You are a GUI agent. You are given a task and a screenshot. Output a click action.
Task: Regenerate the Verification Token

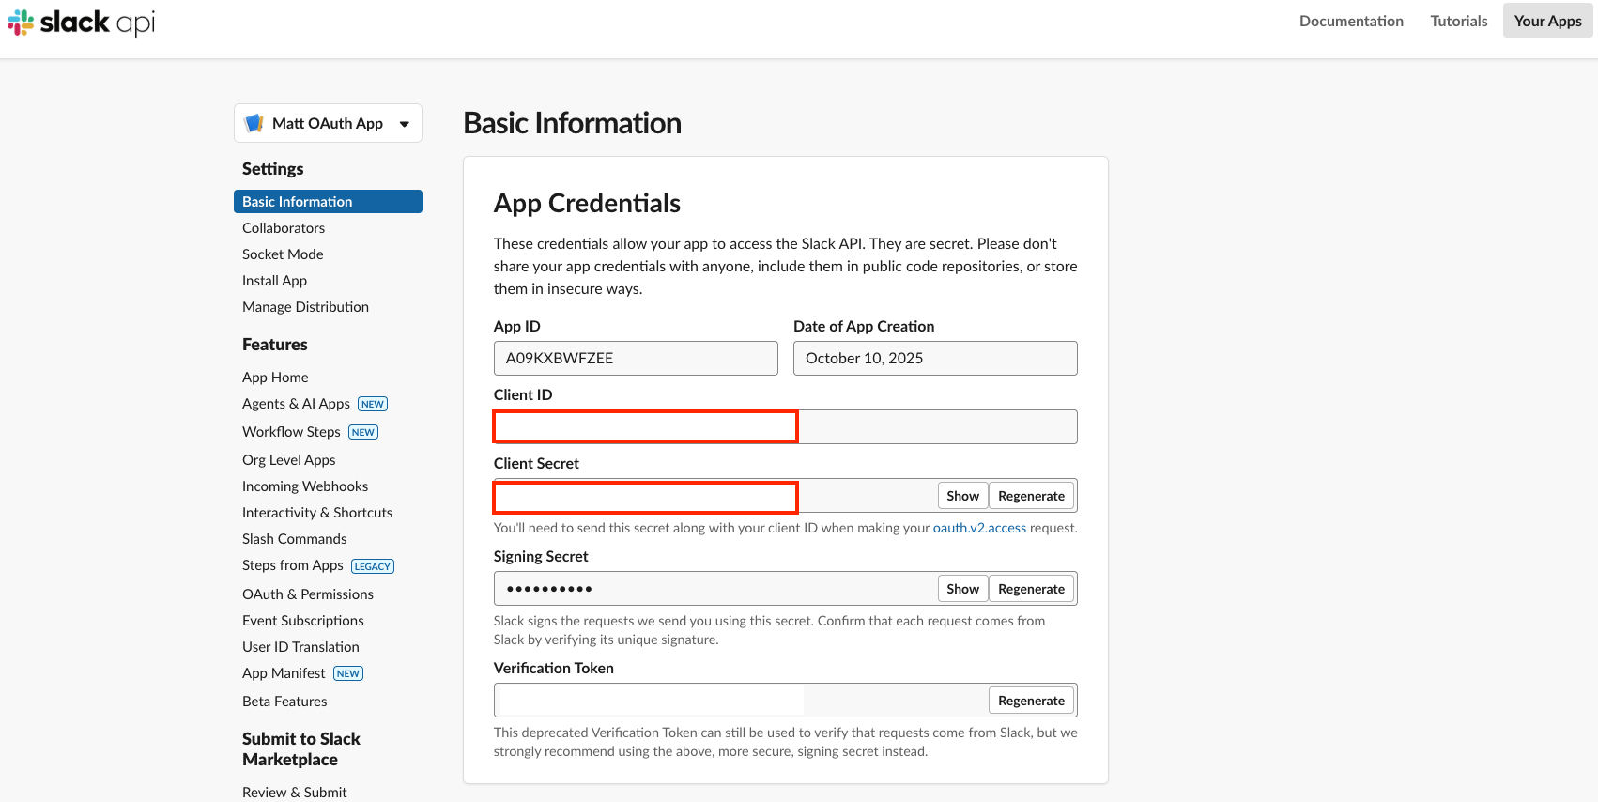(1031, 701)
